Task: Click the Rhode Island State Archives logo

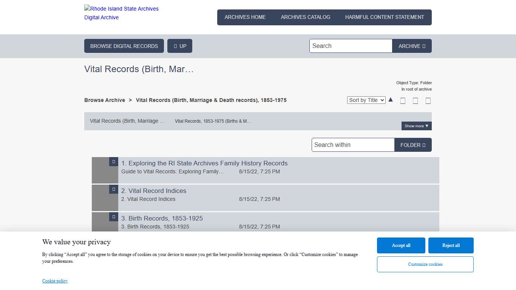Action: 121,12
